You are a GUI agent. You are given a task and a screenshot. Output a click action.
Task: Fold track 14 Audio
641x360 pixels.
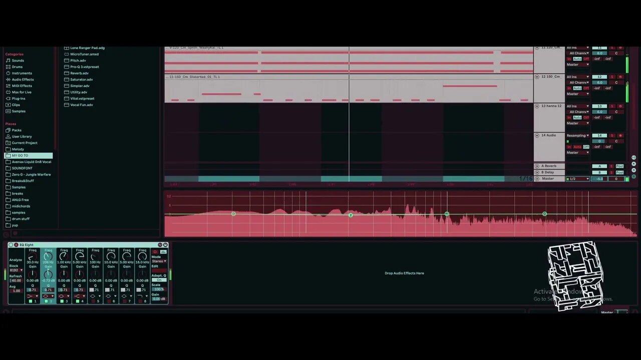tap(537, 135)
